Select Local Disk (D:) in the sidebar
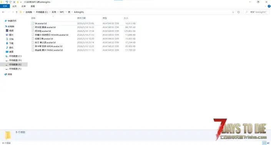271x145 pixels. click(15, 60)
